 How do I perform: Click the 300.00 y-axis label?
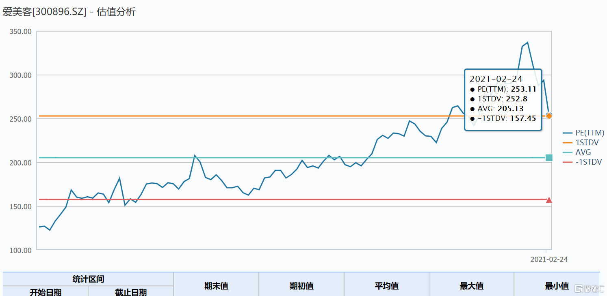point(20,75)
